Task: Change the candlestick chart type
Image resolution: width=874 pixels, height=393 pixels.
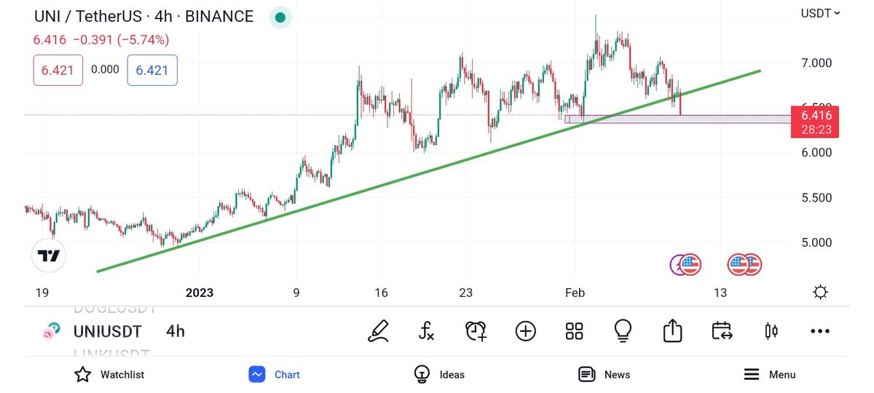Action: (x=771, y=331)
